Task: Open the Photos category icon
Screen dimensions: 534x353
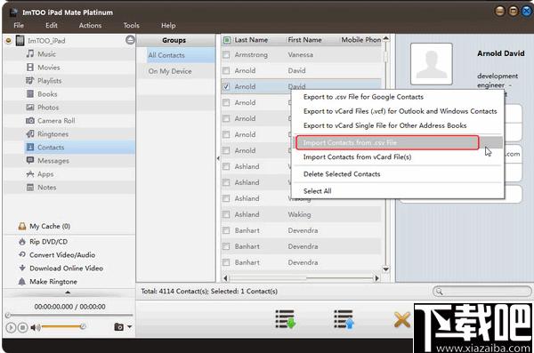Action: pyautogui.click(x=30, y=108)
